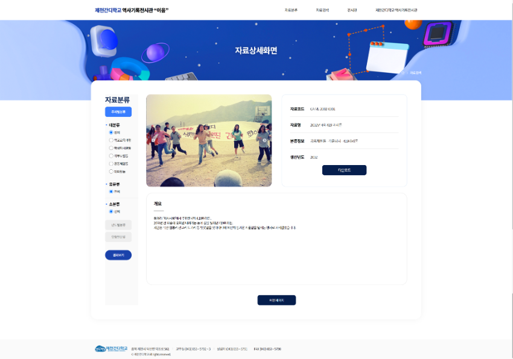Click the footer 제천간디학교 logo
This screenshot has width=513, height=359.
tap(112, 349)
